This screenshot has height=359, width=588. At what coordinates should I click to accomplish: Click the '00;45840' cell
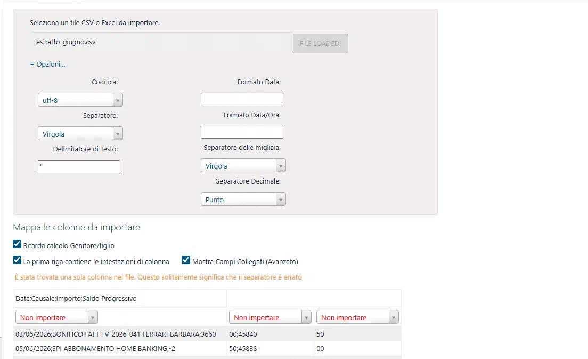[x=270, y=334]
